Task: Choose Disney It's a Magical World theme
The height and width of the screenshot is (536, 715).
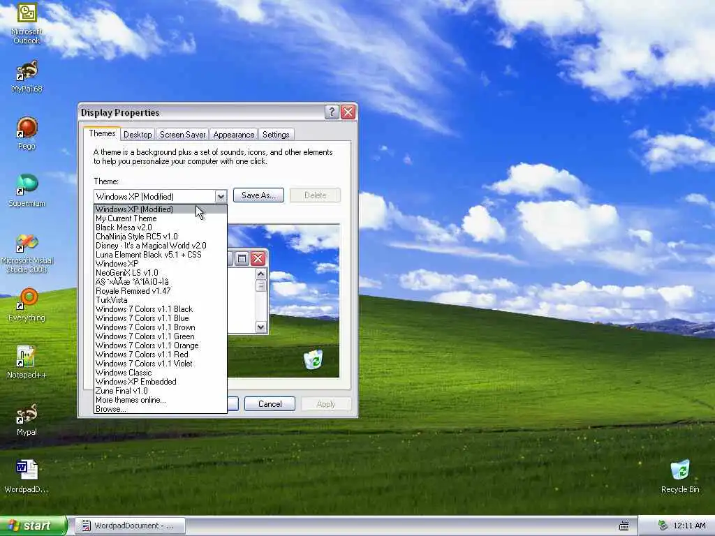Action: [160, 246]
